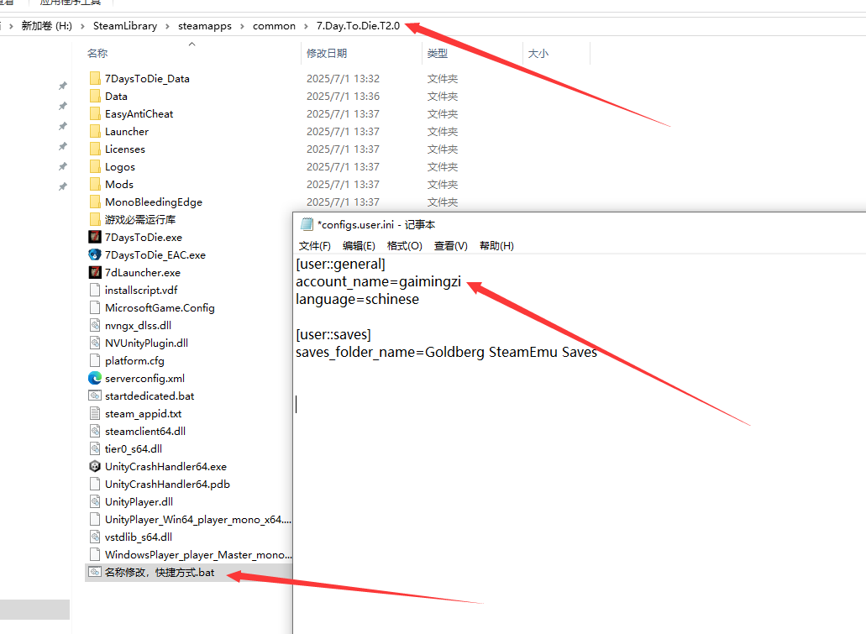The width and height of the screenshot is (866, 634).
Task: Click SteamLibrary in the address breadcrumb
Action: pyautogui.click(x=125, y=26)
